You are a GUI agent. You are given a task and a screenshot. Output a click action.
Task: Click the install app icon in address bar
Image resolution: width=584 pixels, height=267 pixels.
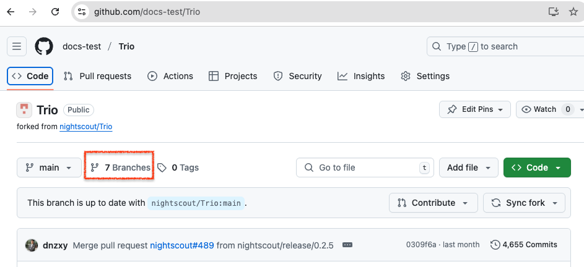click(x=553, y=12)
